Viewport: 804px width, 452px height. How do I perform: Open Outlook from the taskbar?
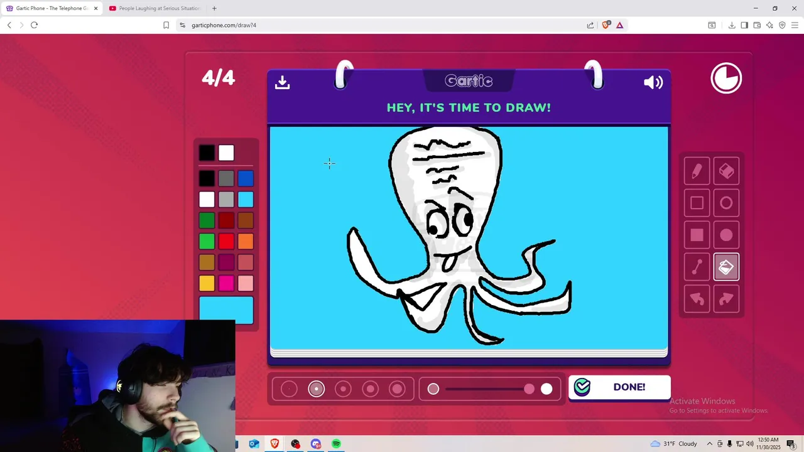tap(254, 444)
